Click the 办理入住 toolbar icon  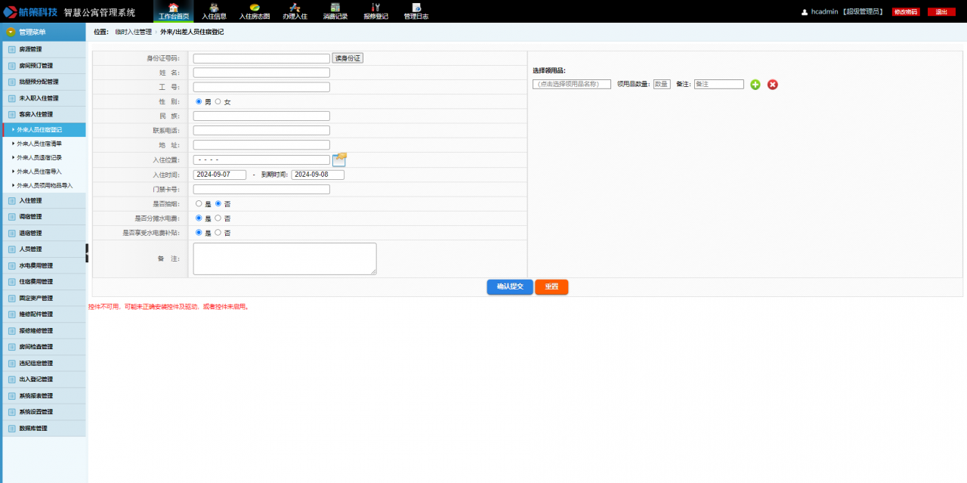[295, 8]
